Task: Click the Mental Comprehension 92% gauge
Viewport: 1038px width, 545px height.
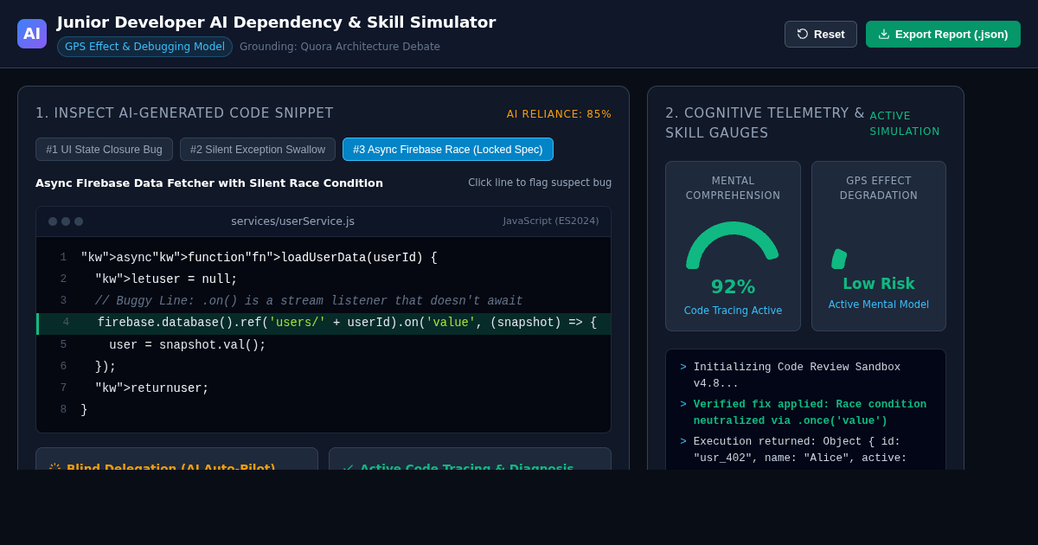Action: click(x=733, y=246)
